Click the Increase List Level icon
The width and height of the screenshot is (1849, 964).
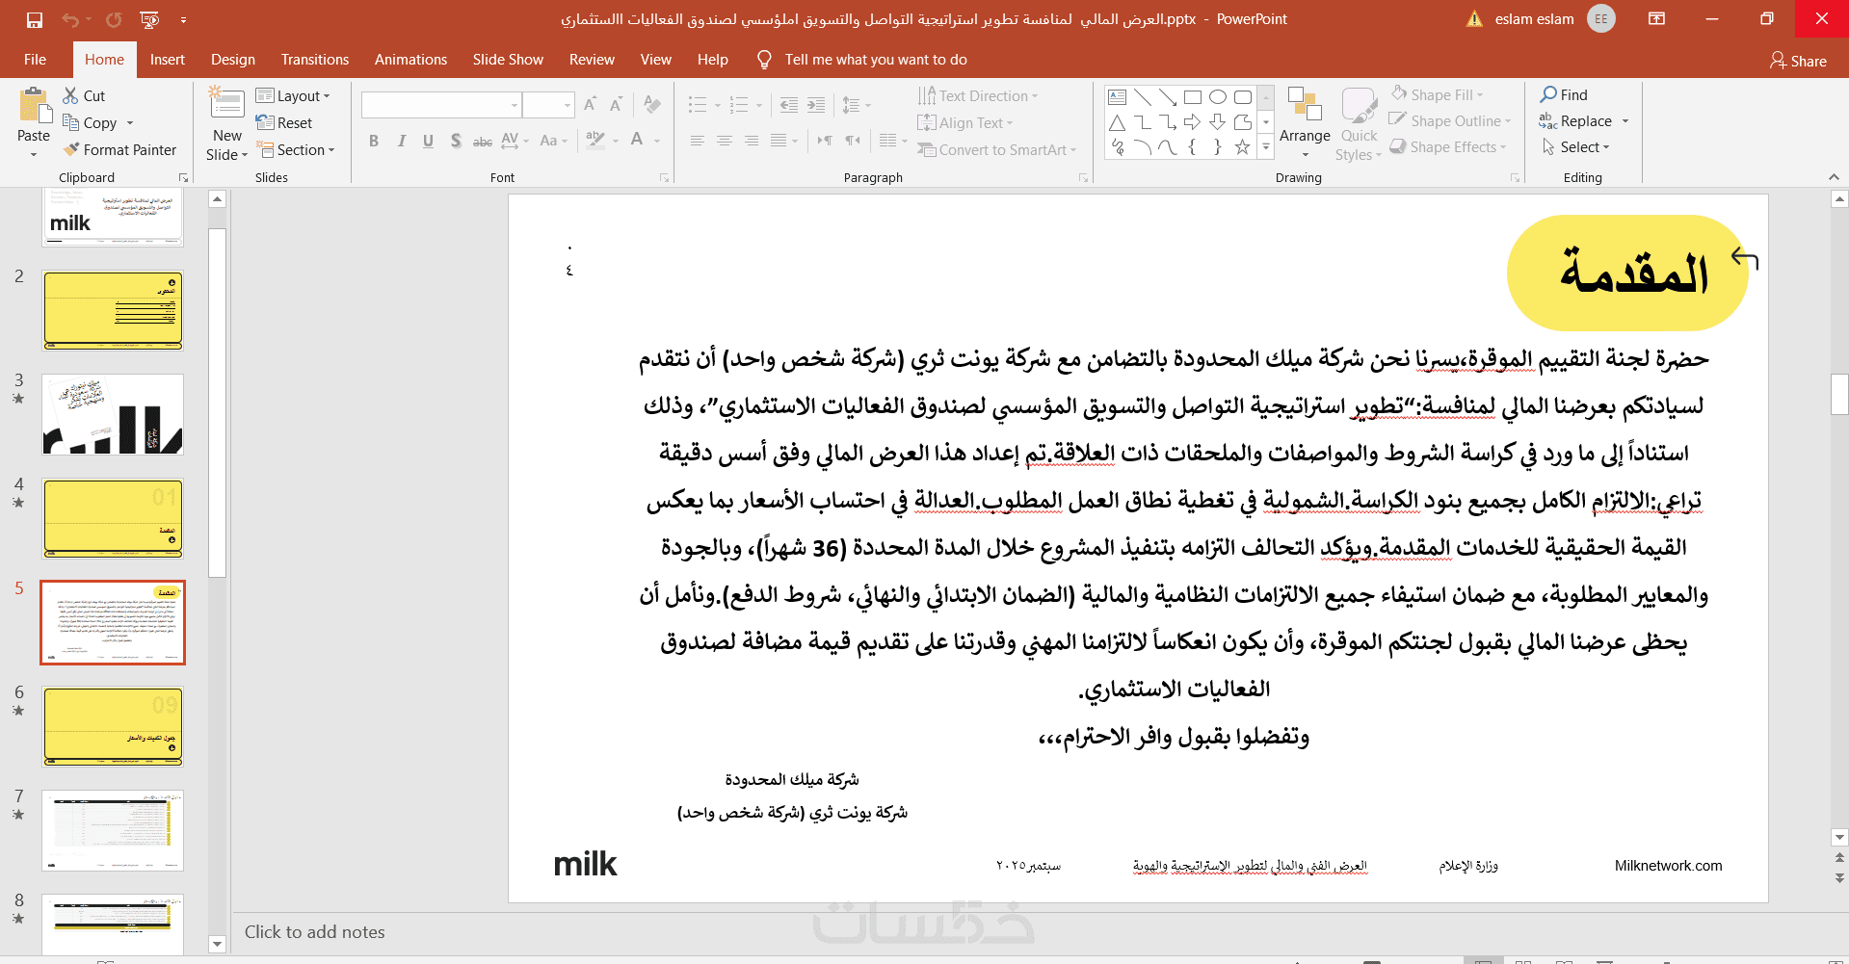[816, 105]
